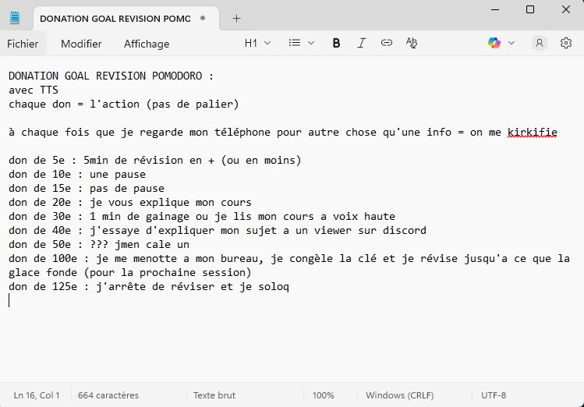
Task: Minimize the Notepad window
Action: (495, 9)
